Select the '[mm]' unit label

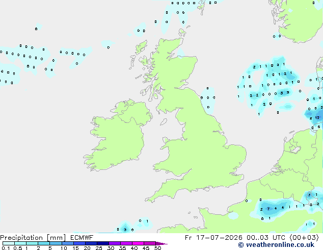pos(57,238)
